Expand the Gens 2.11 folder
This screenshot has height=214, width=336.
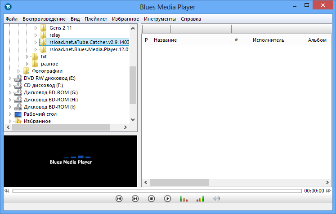(36, 28)
